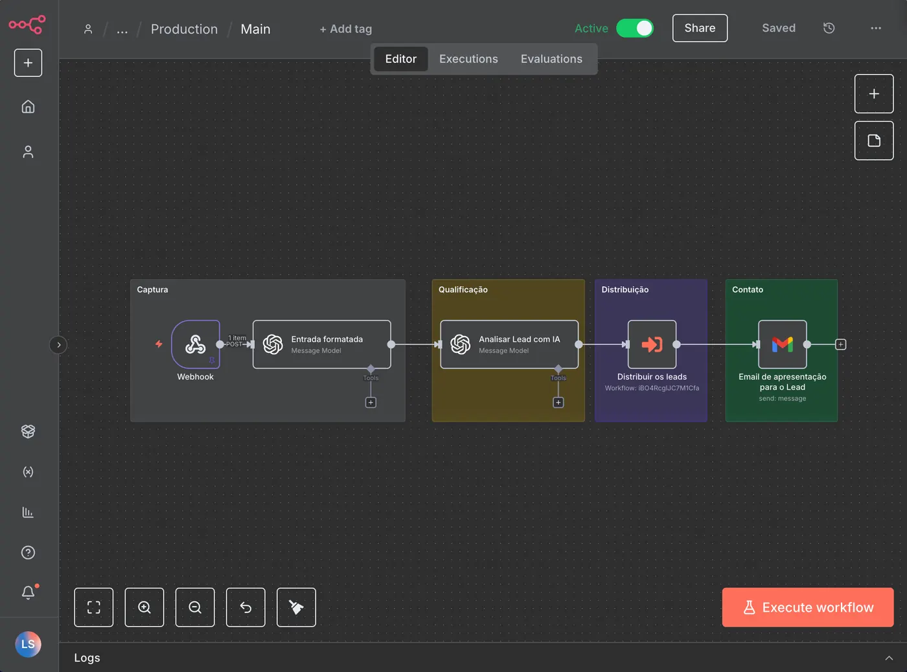Add sticky note button on canvas
The width and height of the screenshot is (907, 672).
[874, 140]
